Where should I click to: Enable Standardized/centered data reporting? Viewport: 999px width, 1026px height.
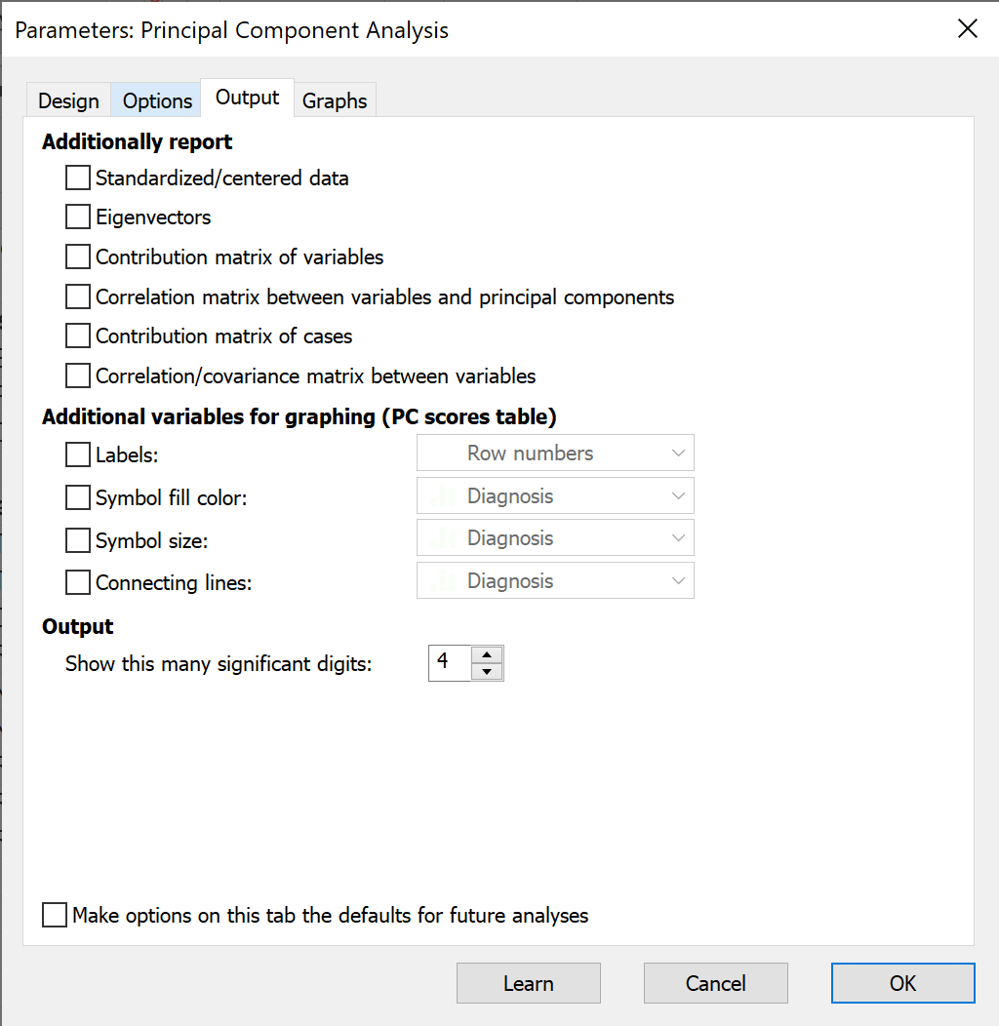pos(78,178)
